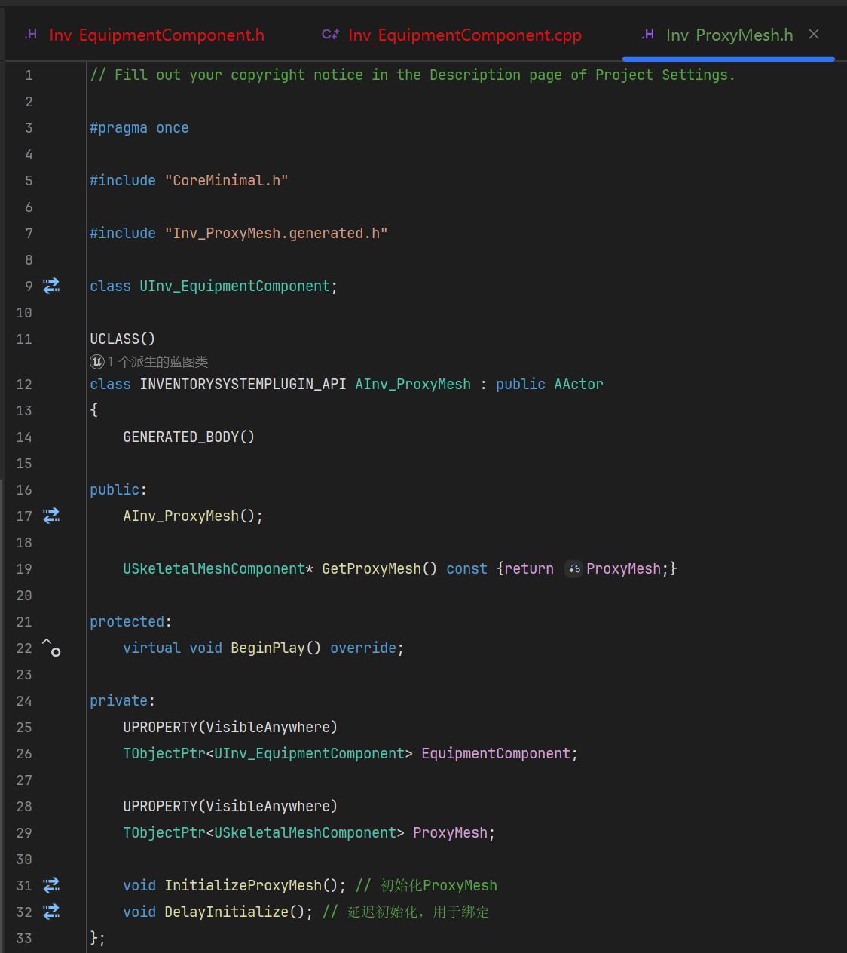The image size is (847, 953).
Task: Click the ProxyMesh member variable on line 29
Action: point(450,833)
